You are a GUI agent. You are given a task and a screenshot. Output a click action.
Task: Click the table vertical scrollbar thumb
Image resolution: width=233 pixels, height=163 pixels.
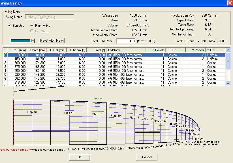click(228, 61)
